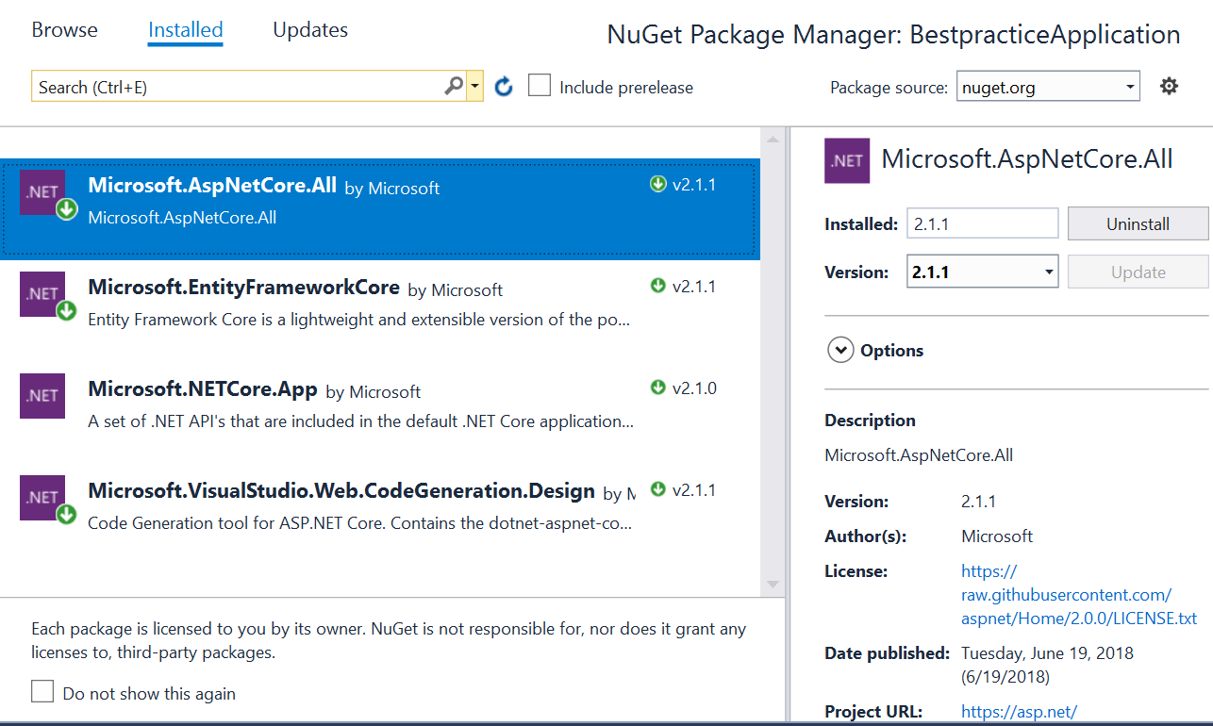This screenshot has width=1213, height=726.
Task: Click the Microsoft.AspNetCore.All .NET icon in list
Action: [42, 192]
